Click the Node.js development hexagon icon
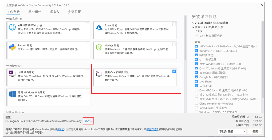This screenshot has height=140, width=272. (99, 47)
